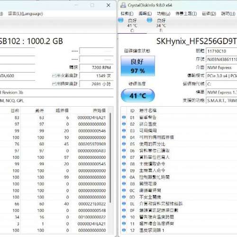Open the 功能(u) menu
This screenshot has width=237, height=237.
(x=164, y=14)
